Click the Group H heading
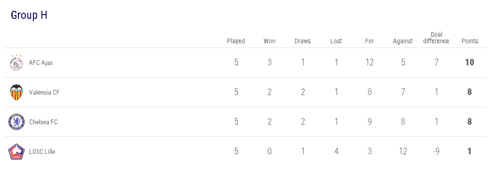495x175 pixels. click(29, 15)
